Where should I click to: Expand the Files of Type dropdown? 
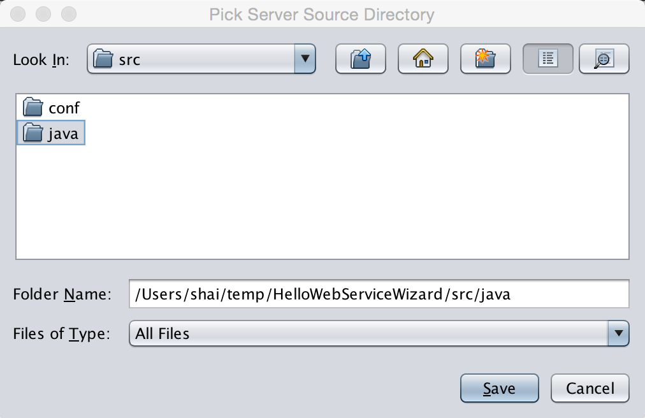pos(618,333)
